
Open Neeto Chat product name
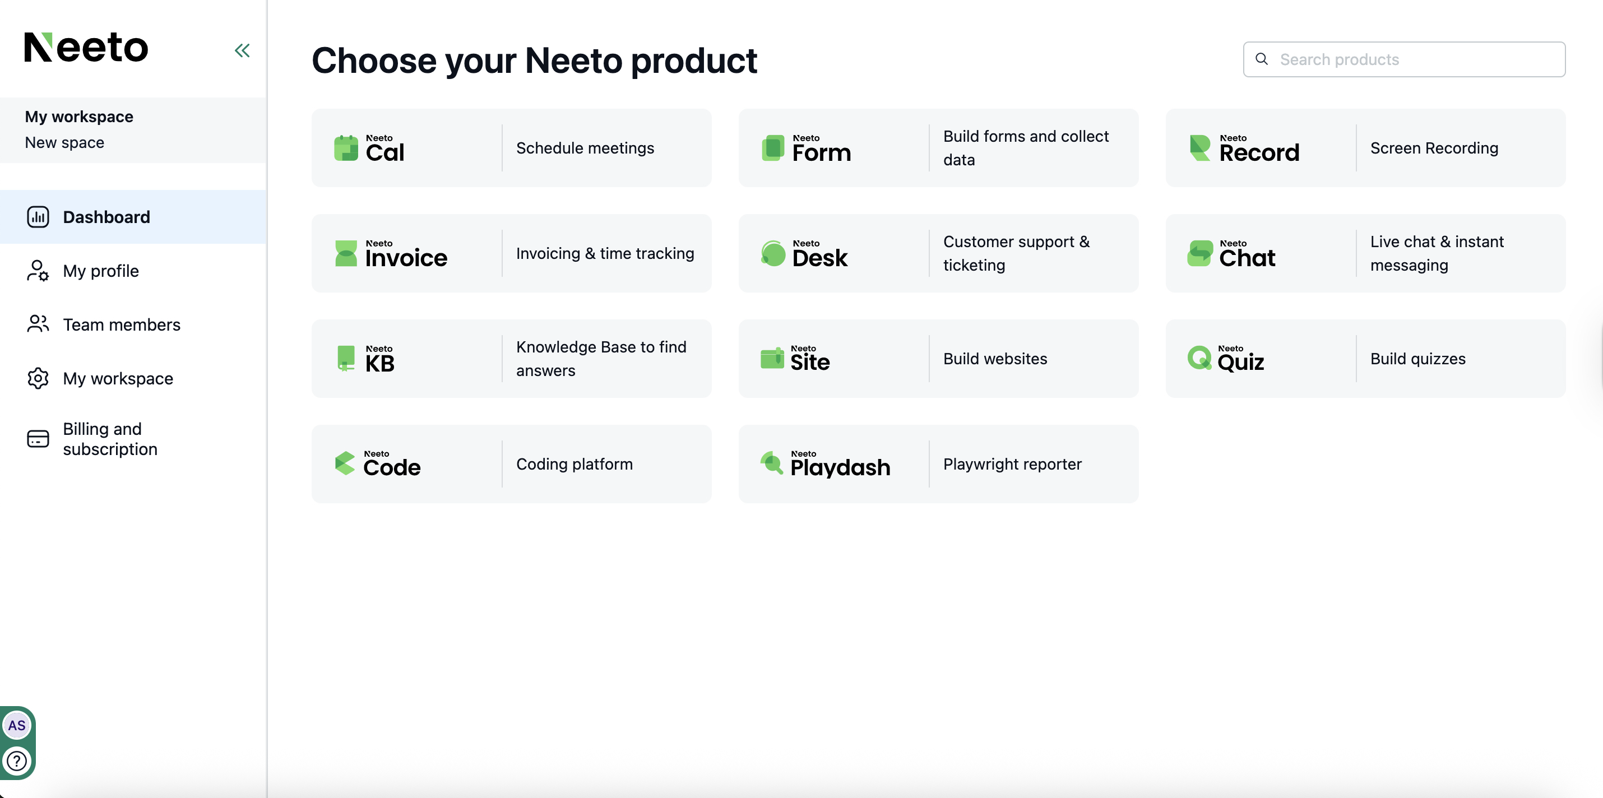1247,253
